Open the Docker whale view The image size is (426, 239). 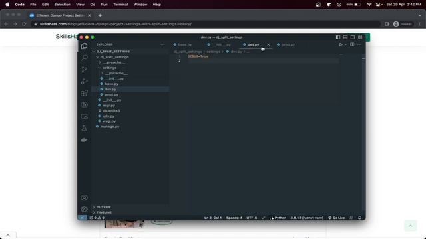[85, 140]
